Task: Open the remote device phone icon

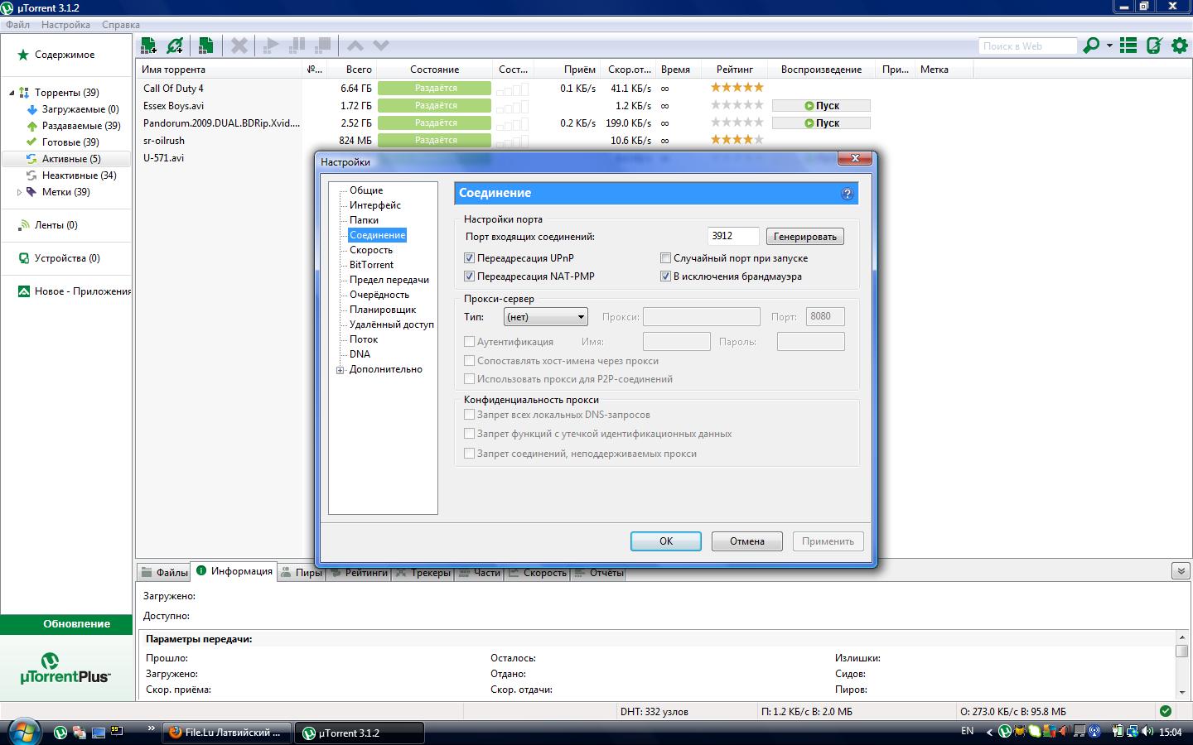Action: pyautogui.click(x=1154, y=46)
